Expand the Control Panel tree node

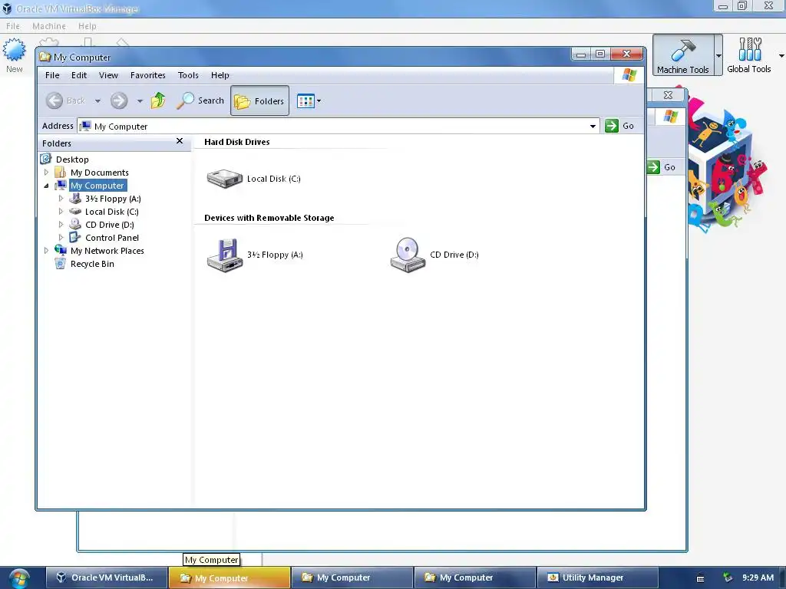coord(61,238)
